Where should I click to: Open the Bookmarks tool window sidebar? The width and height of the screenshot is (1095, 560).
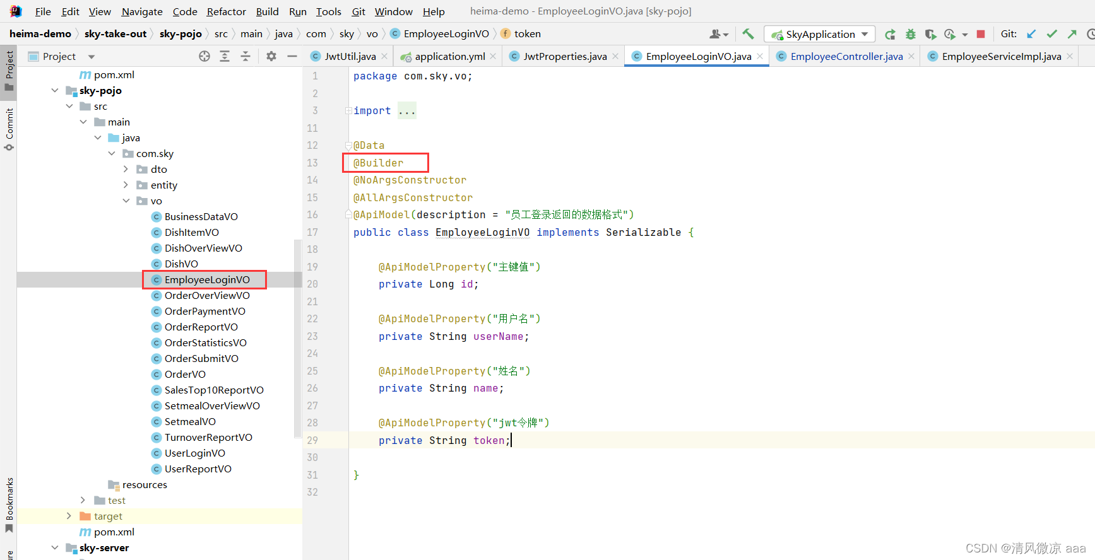click(9, 505)
